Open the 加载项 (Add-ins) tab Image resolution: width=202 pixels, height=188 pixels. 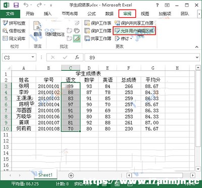[x=165, y=14]
